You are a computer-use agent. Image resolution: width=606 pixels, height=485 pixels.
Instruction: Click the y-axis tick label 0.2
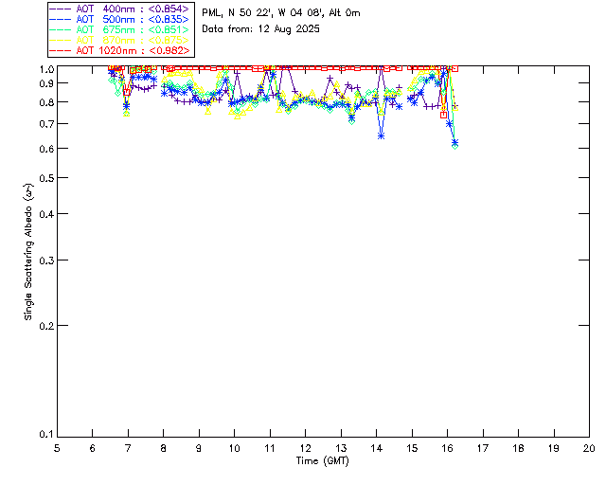tap(46, 326)
